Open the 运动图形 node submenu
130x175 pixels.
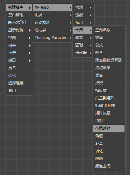[53, 22]
